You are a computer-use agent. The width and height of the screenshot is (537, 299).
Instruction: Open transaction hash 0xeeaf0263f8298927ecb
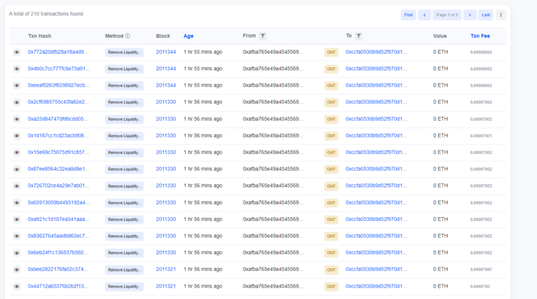pyautogui.click(x=58, y=85)
